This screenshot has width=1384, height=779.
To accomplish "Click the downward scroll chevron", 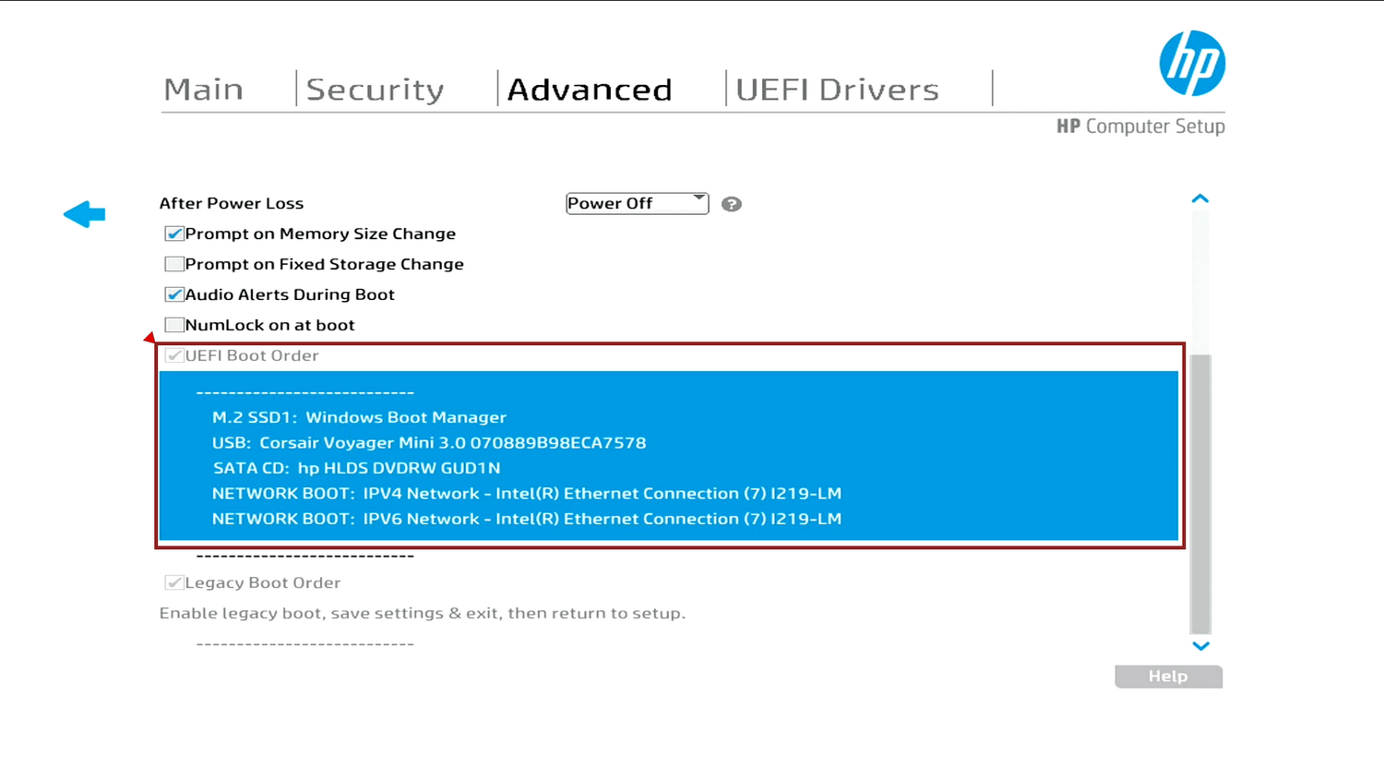I will [x=1199, y=646].
